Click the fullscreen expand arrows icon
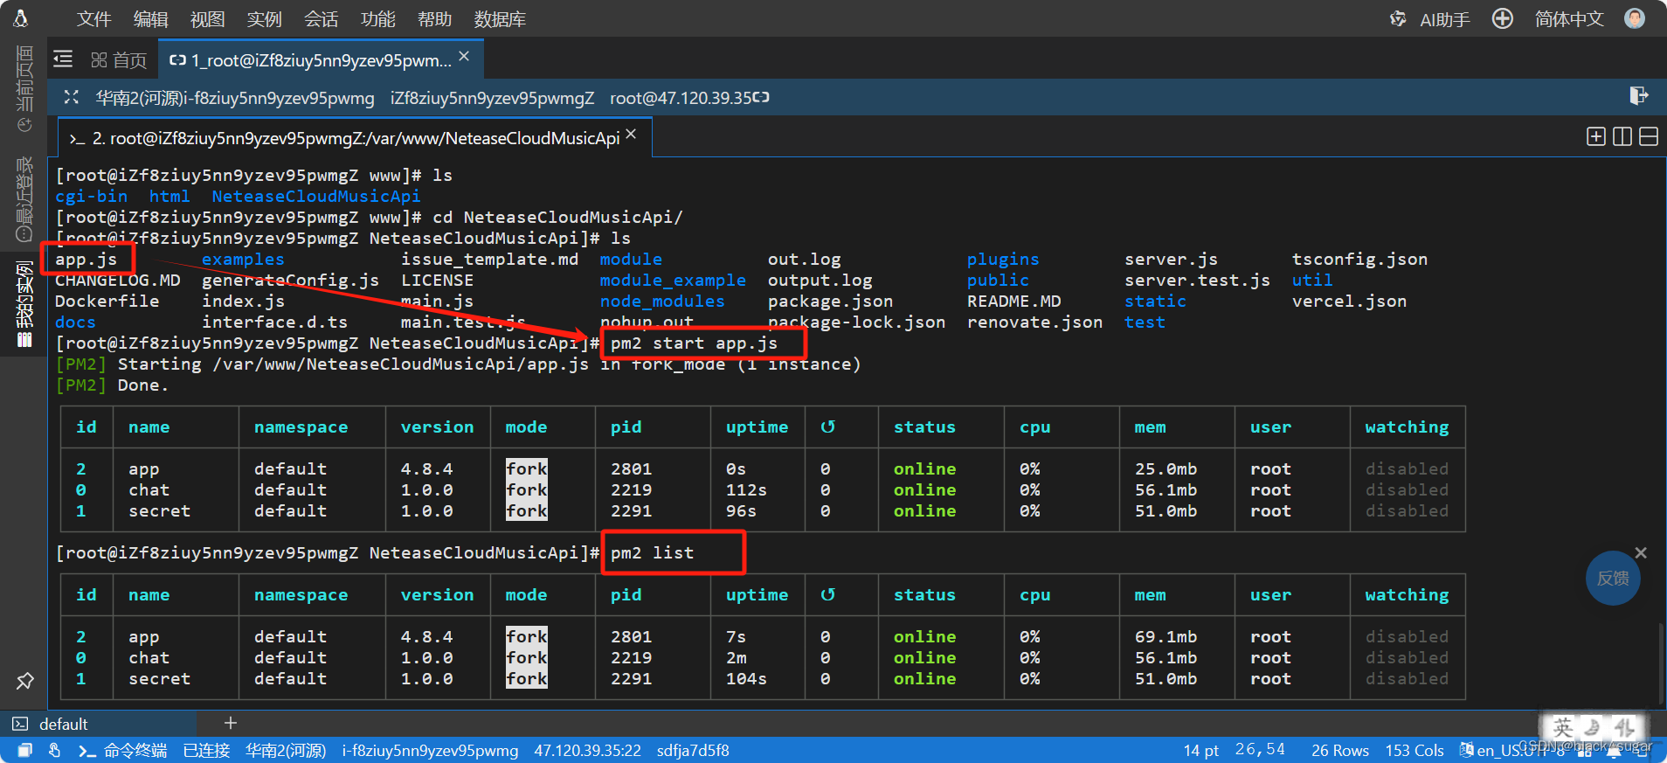Viewport: 1667px width, 763px height. (x=72, y=97)
